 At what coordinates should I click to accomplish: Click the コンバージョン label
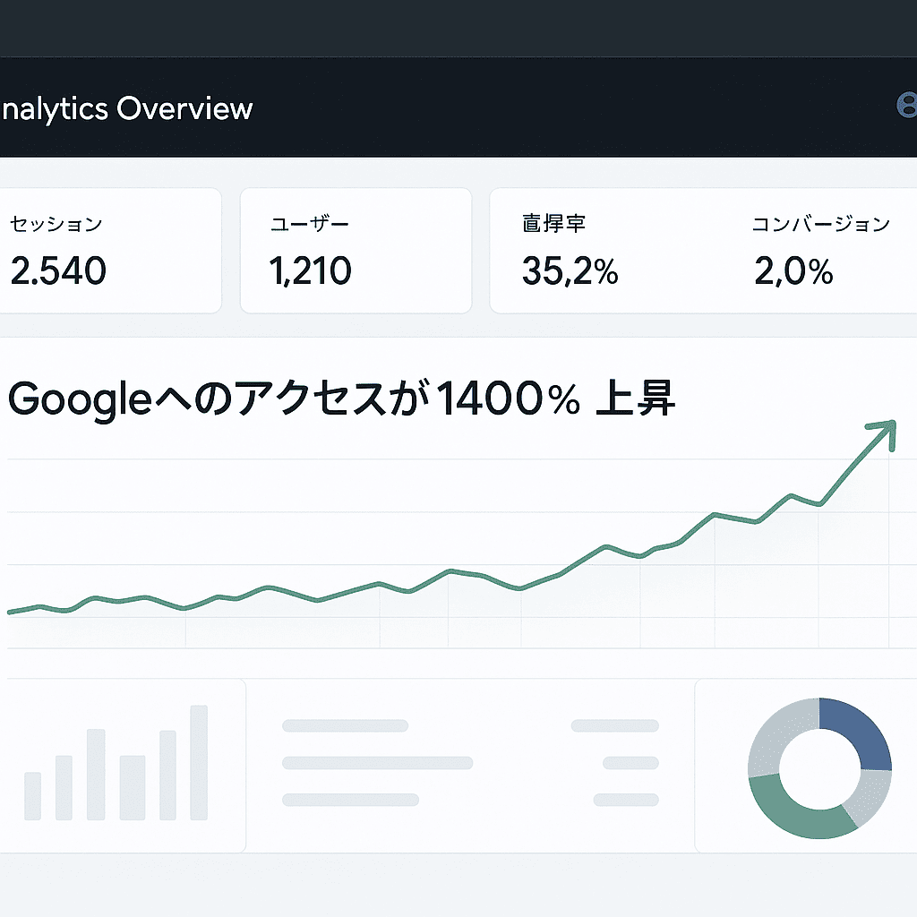tap(820, 223)
